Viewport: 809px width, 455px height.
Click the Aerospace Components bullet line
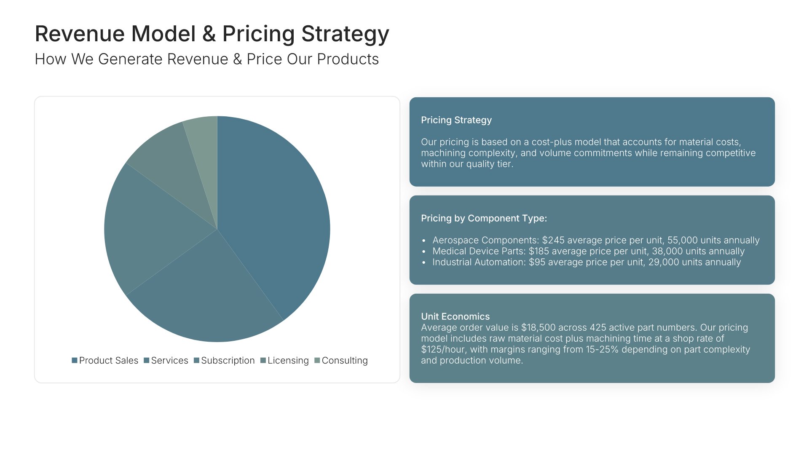click(x=596, y=240)
